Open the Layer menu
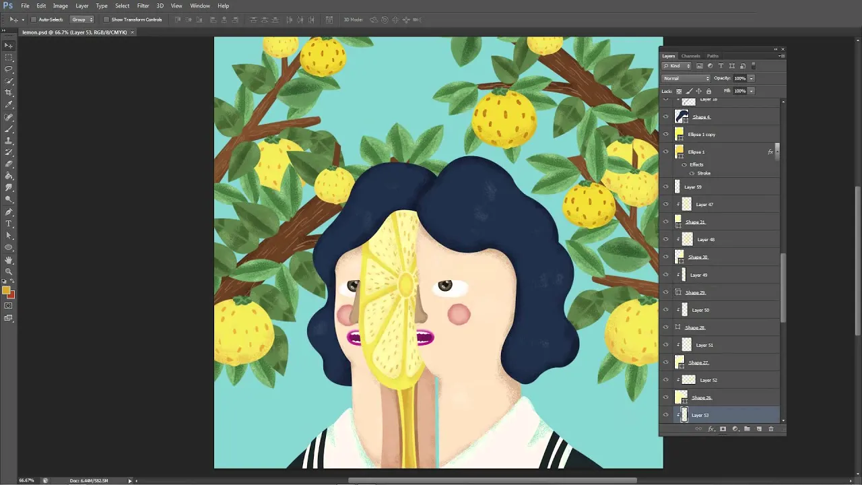 pyautogui.click(x=82, y=5)
